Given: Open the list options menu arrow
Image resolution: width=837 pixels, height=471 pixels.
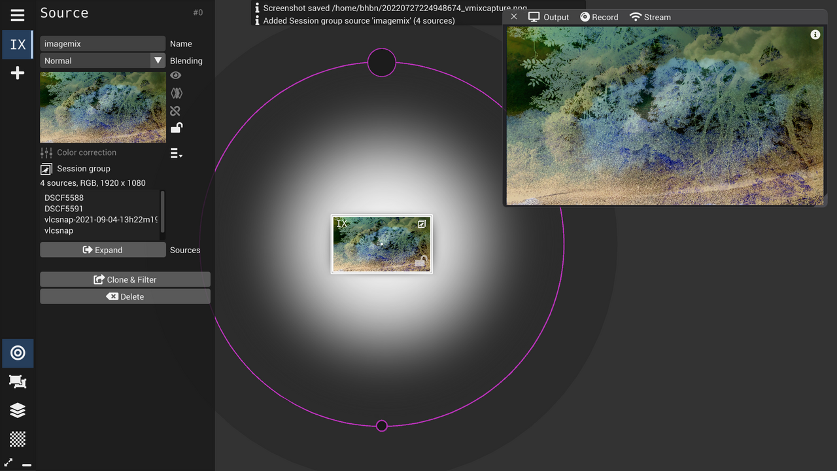Looking at the screenshot, I should coord(176,153).
